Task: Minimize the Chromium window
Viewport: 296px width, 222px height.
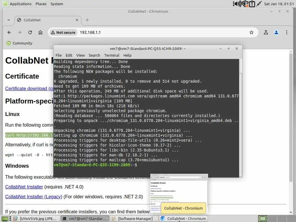Action: pos(271,11)
